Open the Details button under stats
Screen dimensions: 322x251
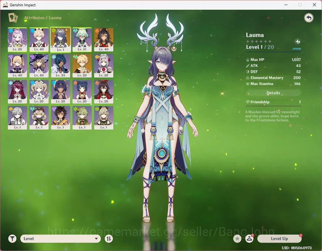(273, 93)
